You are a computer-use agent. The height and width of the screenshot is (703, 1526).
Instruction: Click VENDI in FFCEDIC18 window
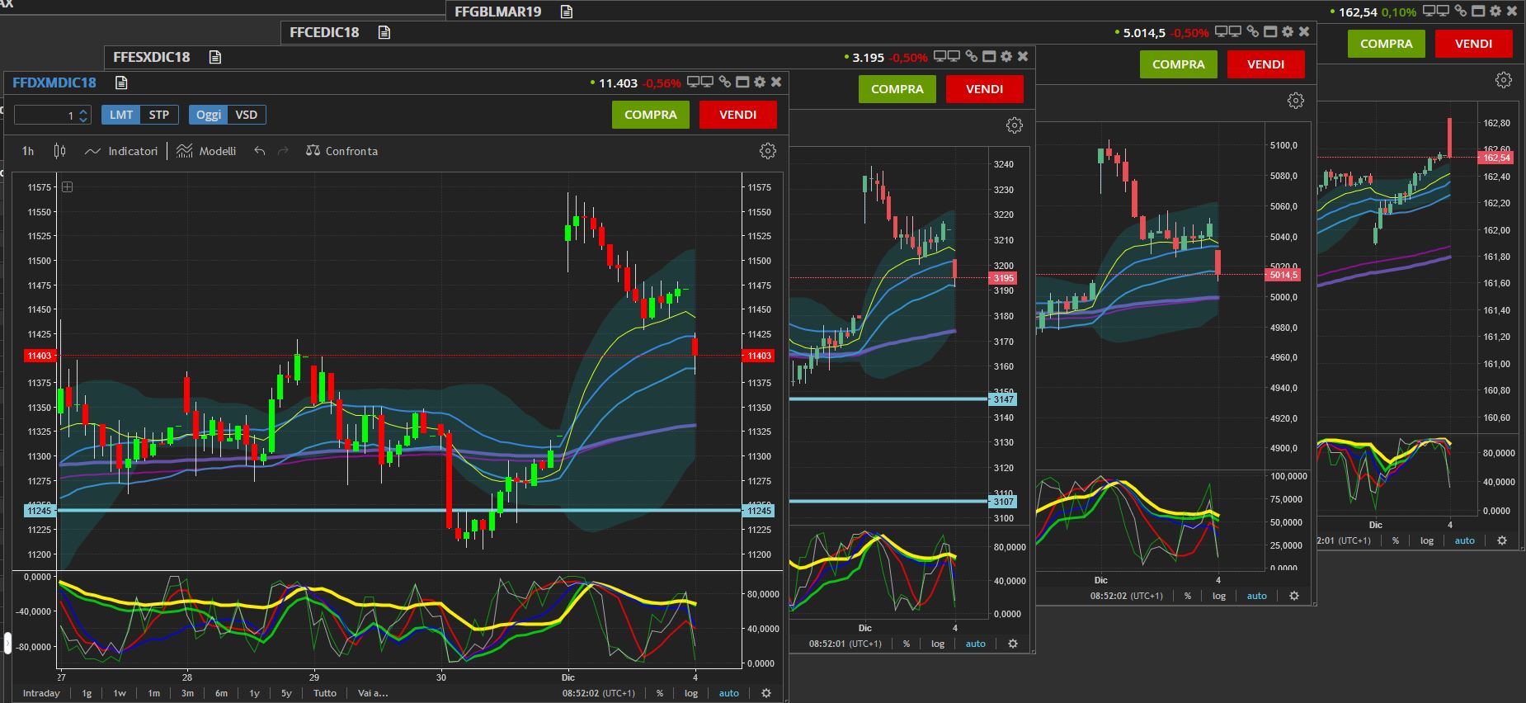[x=1266, y=64]
